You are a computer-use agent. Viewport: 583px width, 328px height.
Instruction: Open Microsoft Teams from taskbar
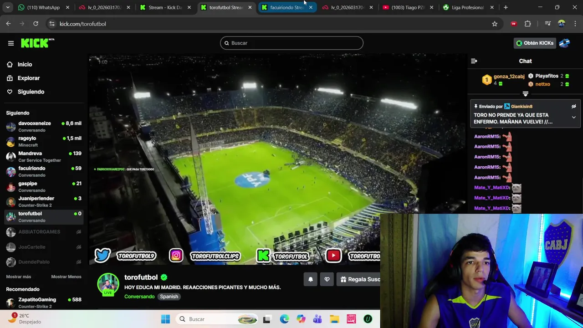point(317,319)
